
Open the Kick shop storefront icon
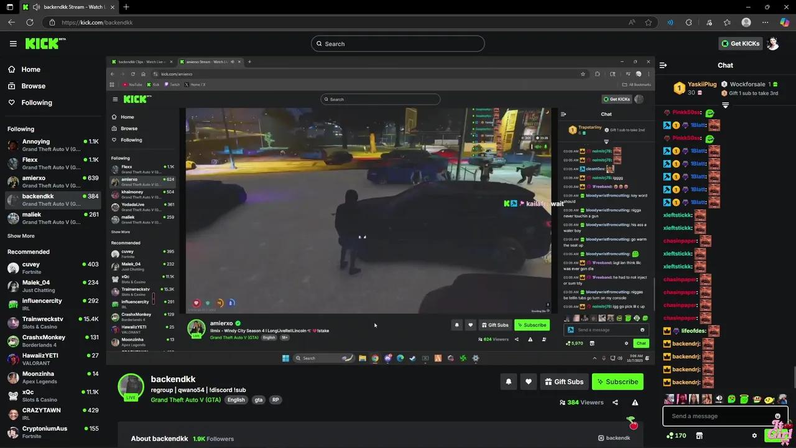[699, 436]
